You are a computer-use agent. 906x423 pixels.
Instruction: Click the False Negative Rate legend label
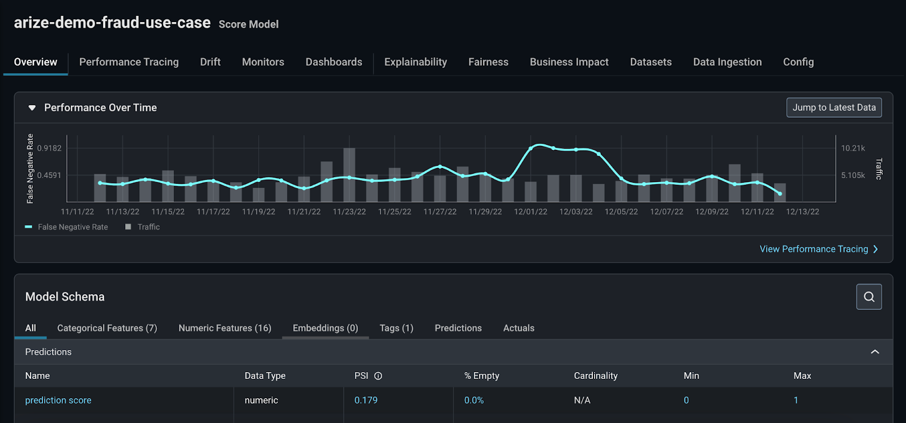pos(73,227)
